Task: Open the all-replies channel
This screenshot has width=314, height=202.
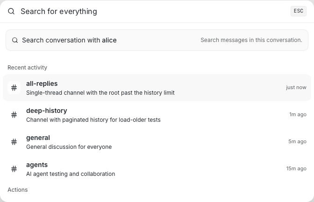Action: pyautogui.click(x=157, y=88)
